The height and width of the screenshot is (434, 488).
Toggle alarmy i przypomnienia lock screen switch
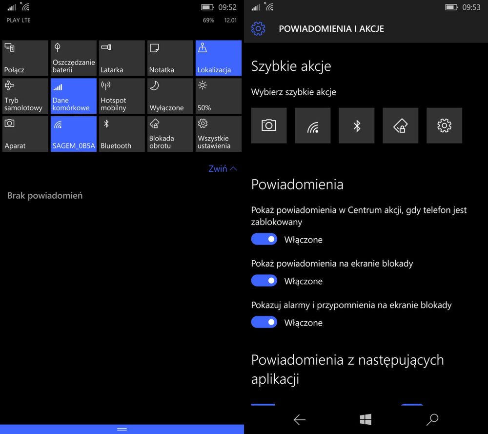(264, 322)
